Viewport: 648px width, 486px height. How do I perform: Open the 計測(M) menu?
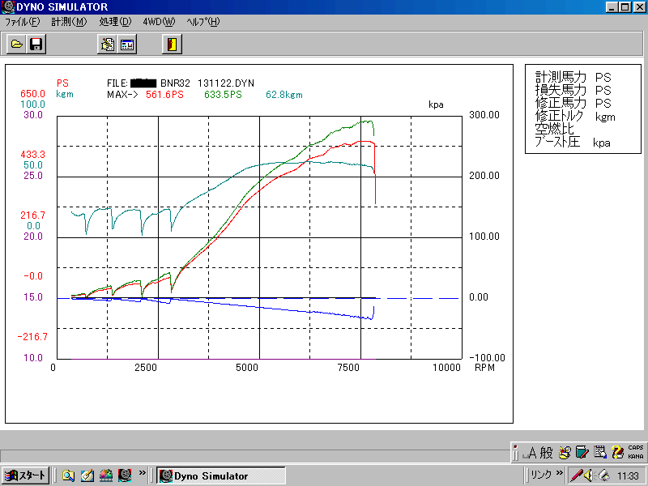69,22
